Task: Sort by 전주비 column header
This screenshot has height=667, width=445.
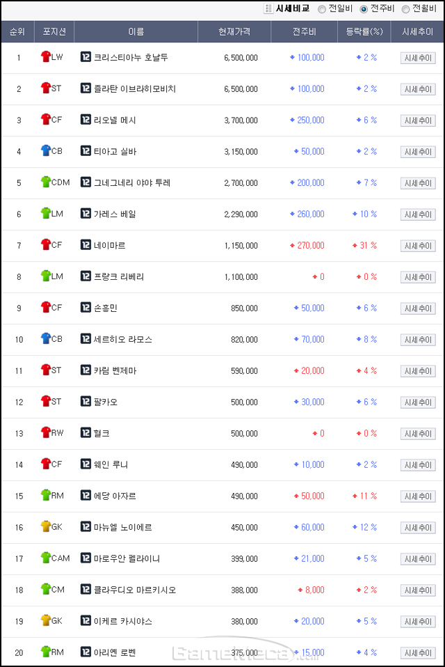Action: tap(304, 31)
